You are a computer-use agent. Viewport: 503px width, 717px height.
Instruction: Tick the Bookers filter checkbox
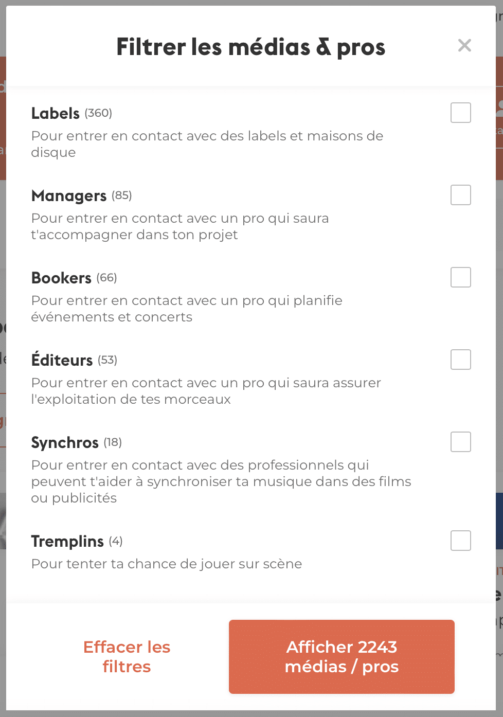[x=461, y=277]
